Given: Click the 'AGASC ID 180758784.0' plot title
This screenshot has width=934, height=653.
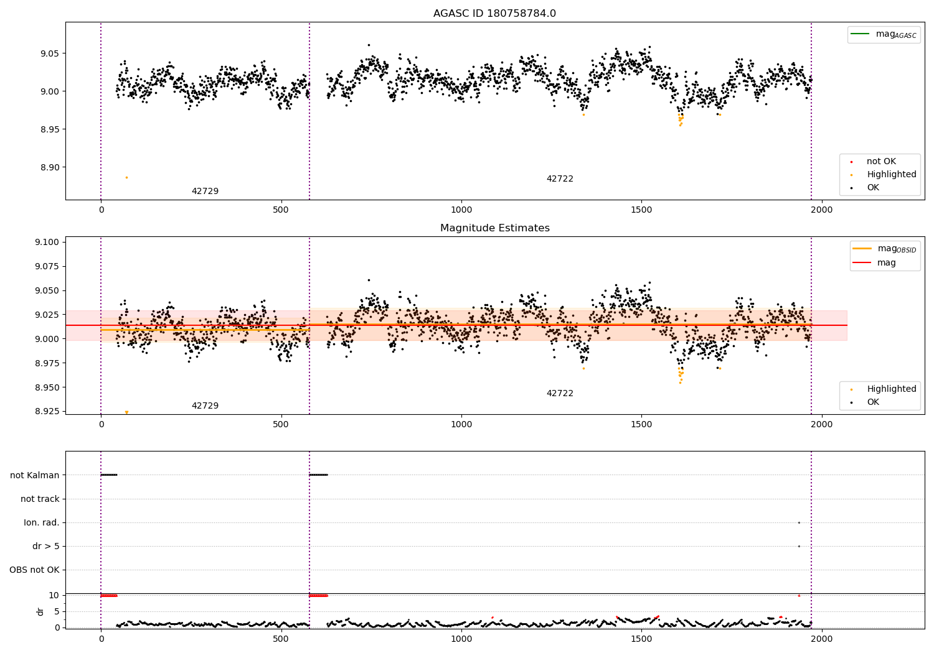Looking at the screenshot, I should tap(494, 13).
